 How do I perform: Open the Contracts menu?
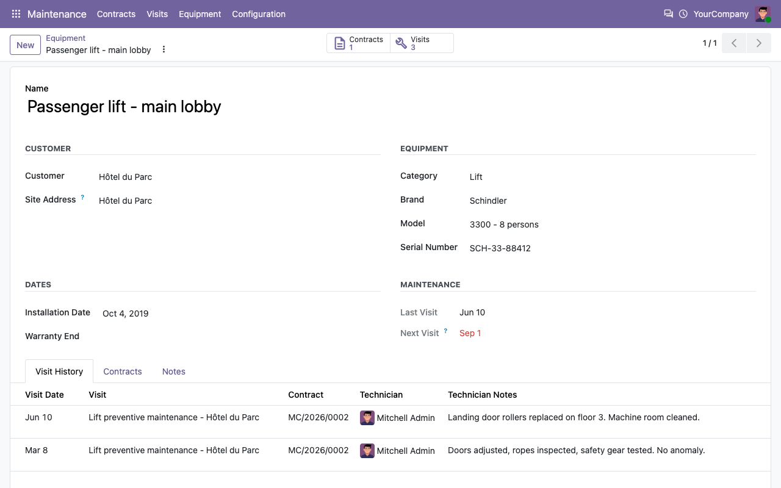[116, 14]
